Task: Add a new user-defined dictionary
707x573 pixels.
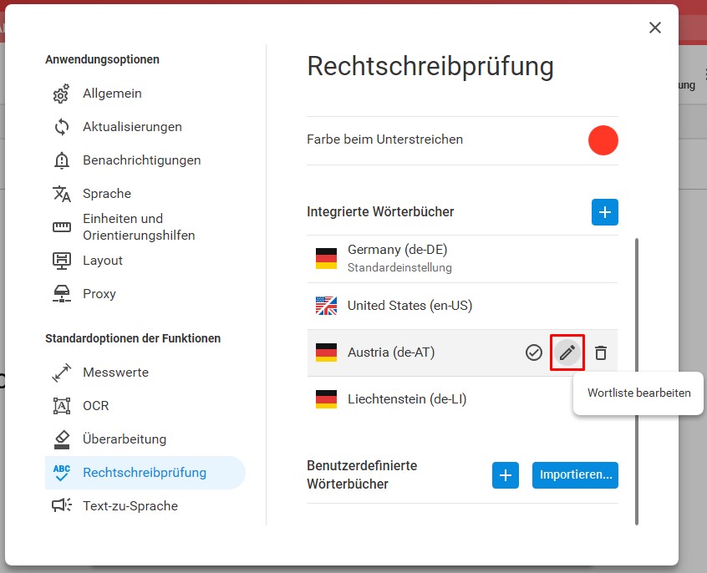Action: [x=506, y=475]
